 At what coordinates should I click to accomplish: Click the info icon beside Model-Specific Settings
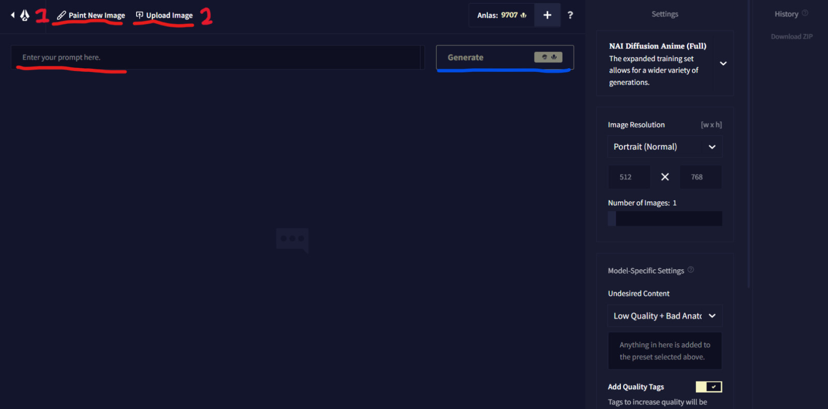[690, 270]
